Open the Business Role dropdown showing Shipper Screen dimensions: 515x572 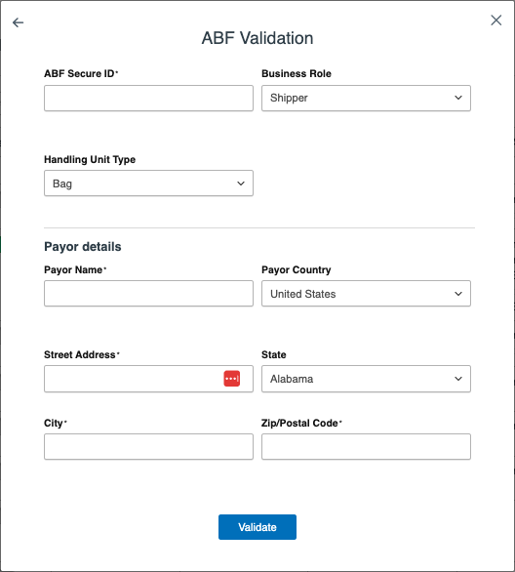tap(366, 99)
